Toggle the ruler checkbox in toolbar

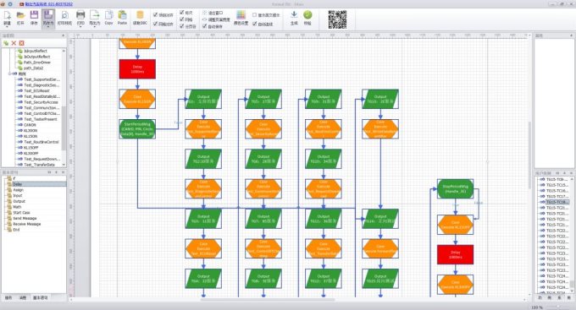coord(182,13)
